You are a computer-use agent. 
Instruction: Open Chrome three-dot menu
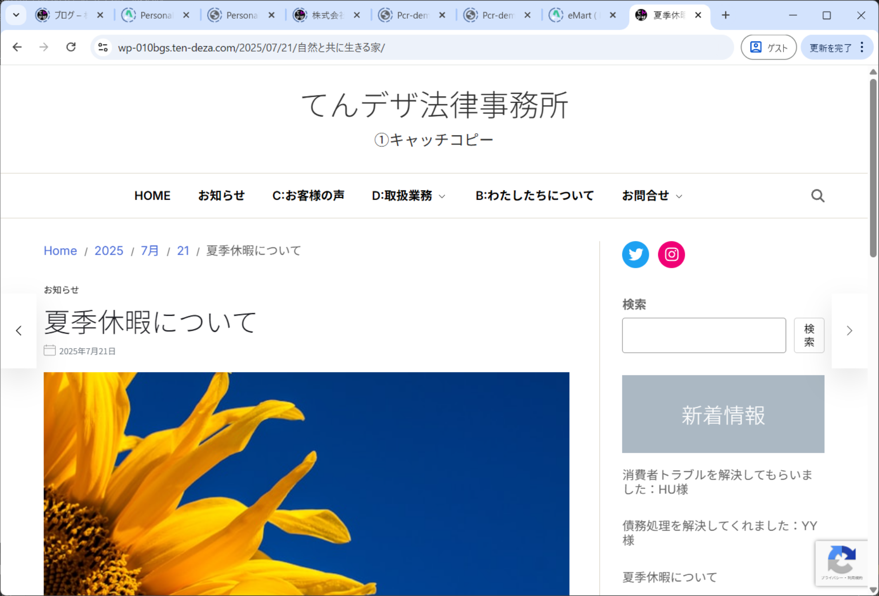coord(862,47)
